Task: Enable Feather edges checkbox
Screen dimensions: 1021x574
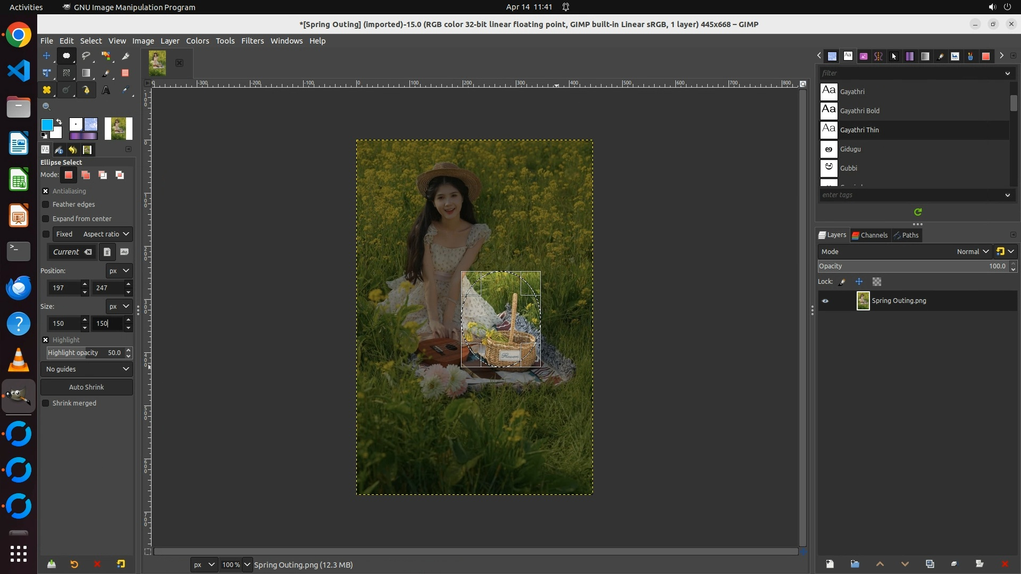Action: click(x=46, y=205)
